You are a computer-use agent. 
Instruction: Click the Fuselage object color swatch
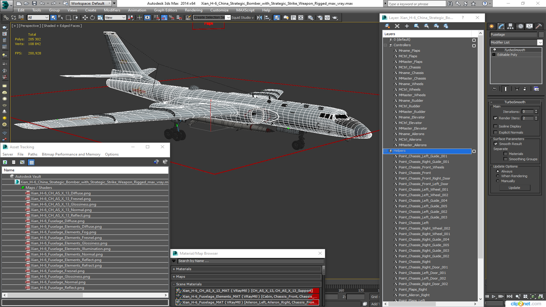point(541,34)
